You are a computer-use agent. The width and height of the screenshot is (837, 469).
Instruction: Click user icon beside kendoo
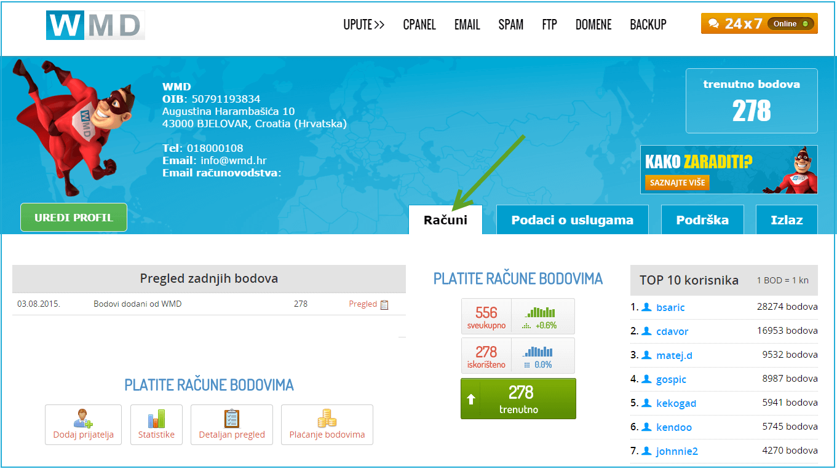pyautogui.click(x=646, y=427)
